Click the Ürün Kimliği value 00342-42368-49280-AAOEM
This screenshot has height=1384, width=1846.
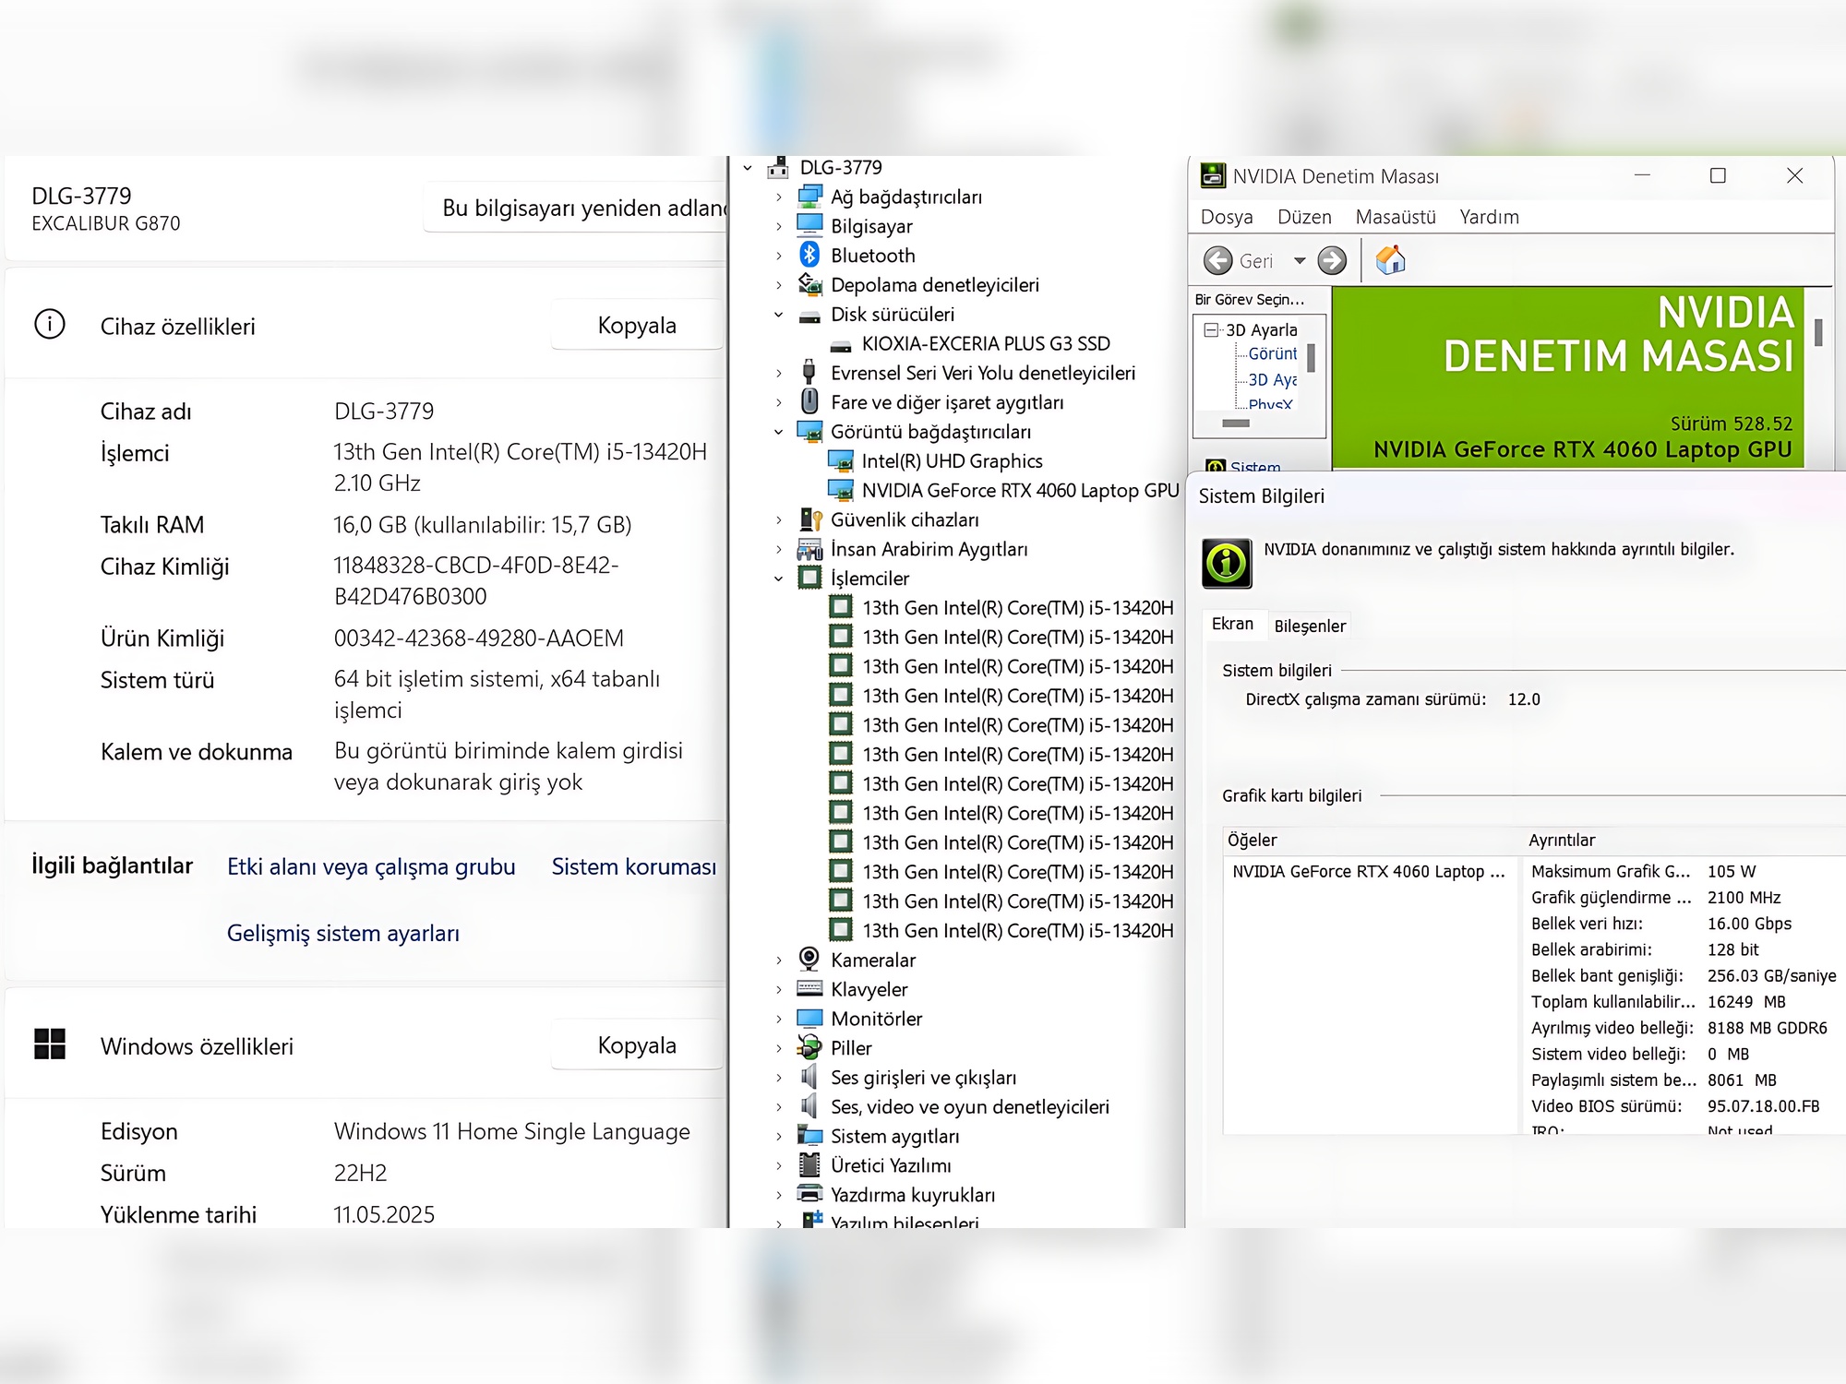click(479, 638)
